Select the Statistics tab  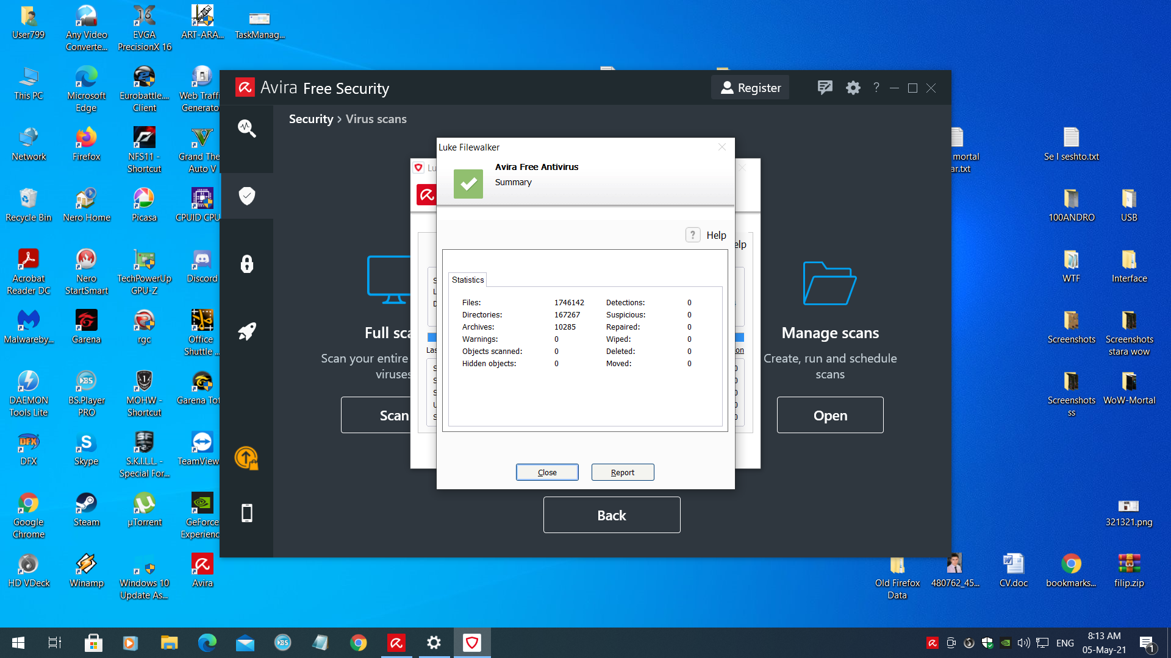468,280
